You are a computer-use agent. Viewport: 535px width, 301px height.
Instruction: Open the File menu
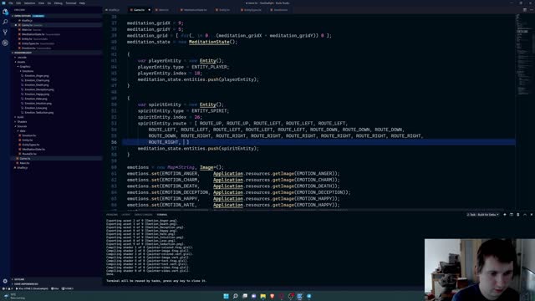click(11, 3)
